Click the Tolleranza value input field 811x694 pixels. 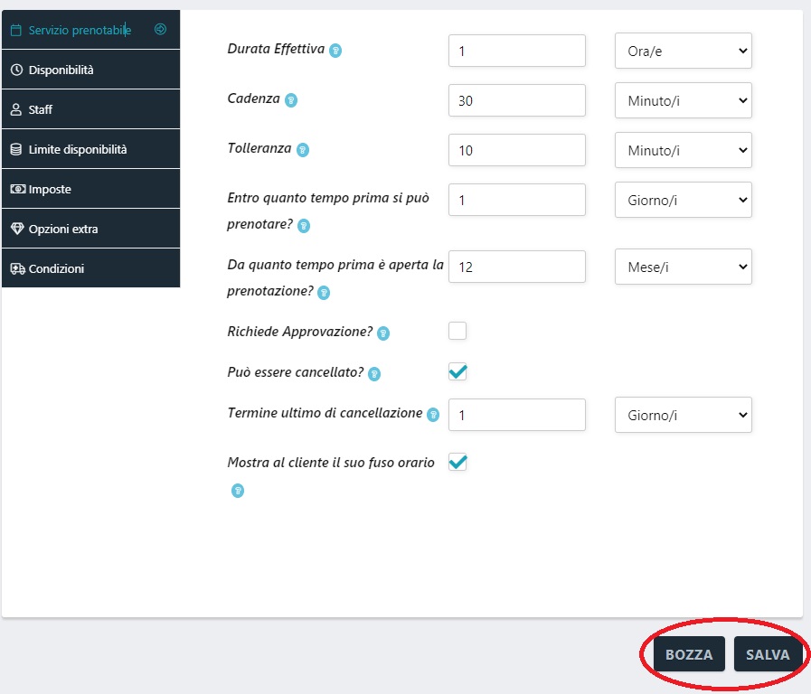coord(516,151)
